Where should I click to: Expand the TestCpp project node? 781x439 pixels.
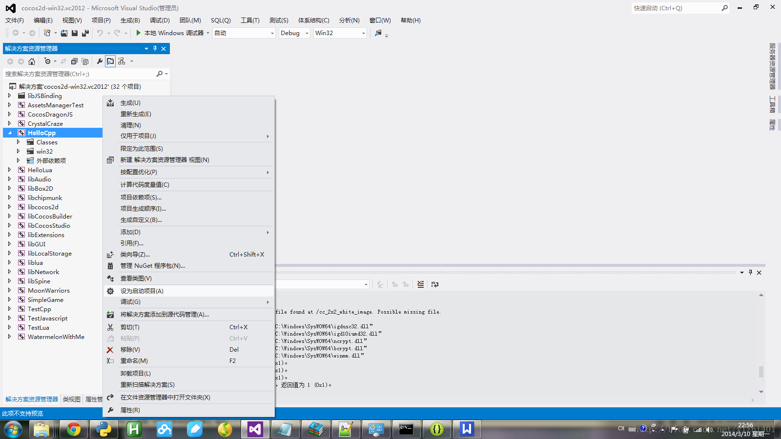coord(10,309)
